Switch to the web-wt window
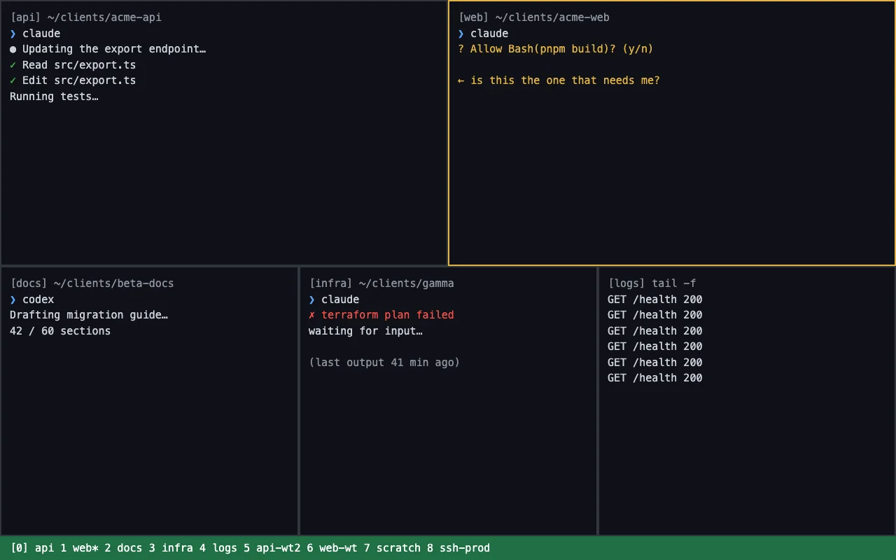Image resolution: width=896 pixels, height=560 pixels. pyautogui.click(x=338, y=548)
